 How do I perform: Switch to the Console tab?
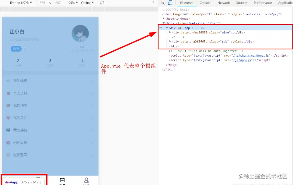point(205,3)
